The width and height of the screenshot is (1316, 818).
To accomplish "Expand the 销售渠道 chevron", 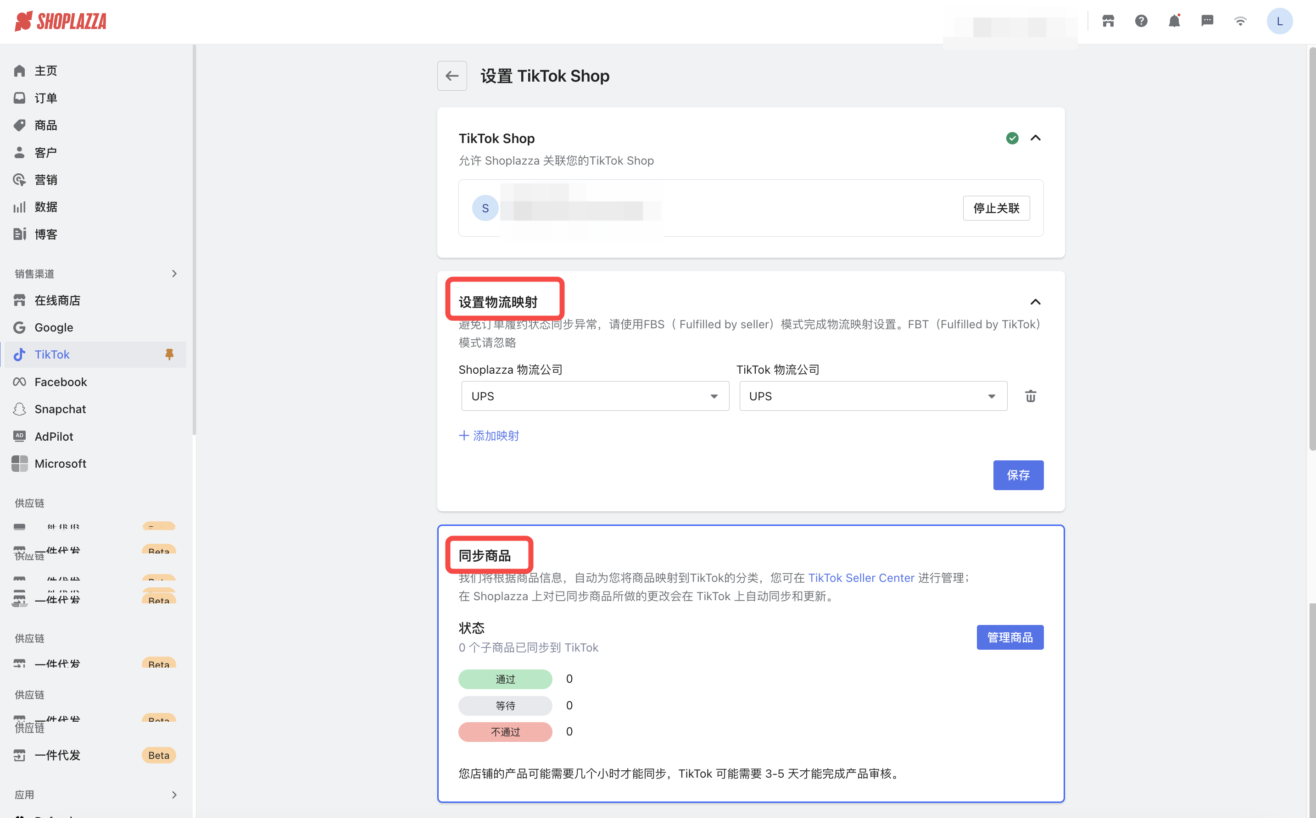I will coord(174,274).
